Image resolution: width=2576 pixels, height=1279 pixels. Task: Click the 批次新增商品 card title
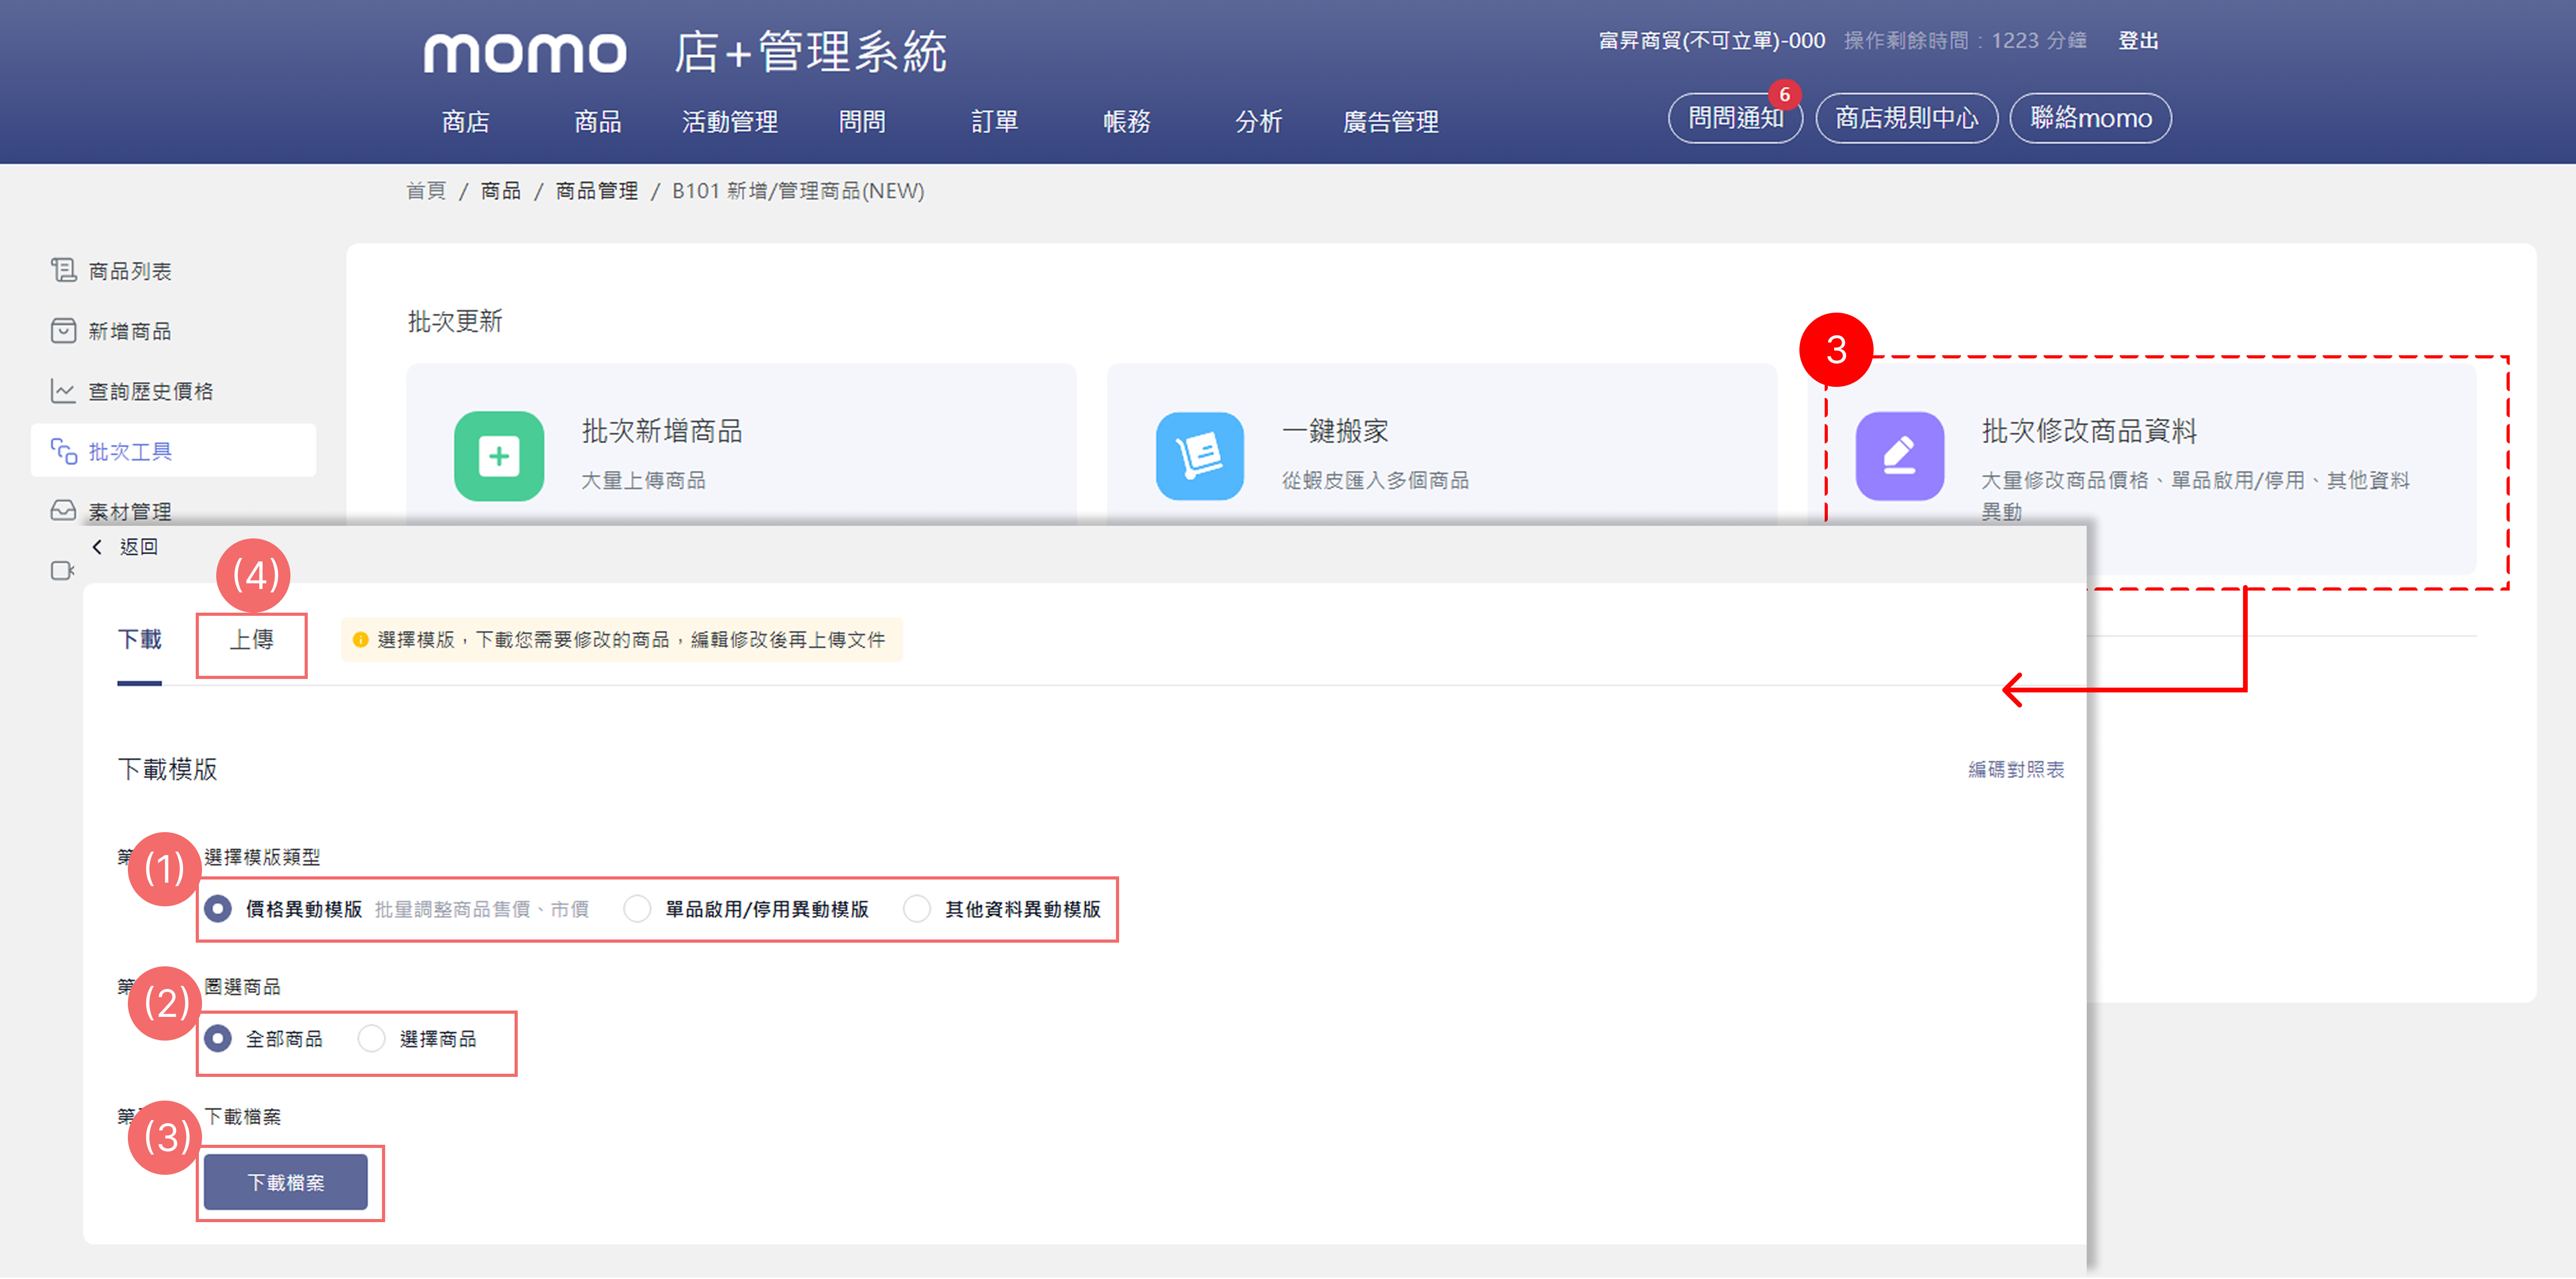pyautogui.click(x=662, y=431)
